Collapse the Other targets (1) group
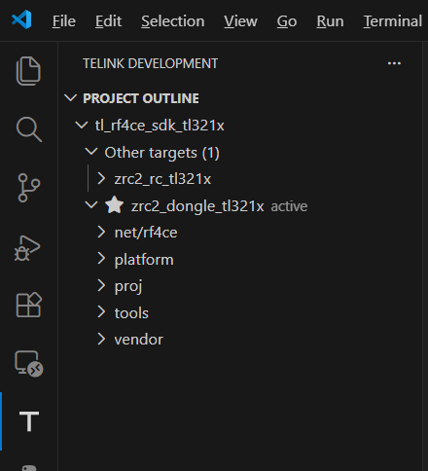The height and width of the screenshot is (471, 428). (x=90, y=152)
